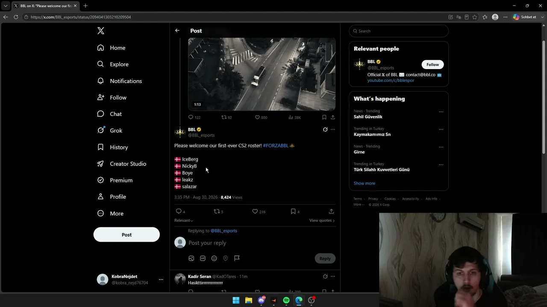Open Explore in the X sidebar
Screen dimensions: 547x307
tap(113, 64)
